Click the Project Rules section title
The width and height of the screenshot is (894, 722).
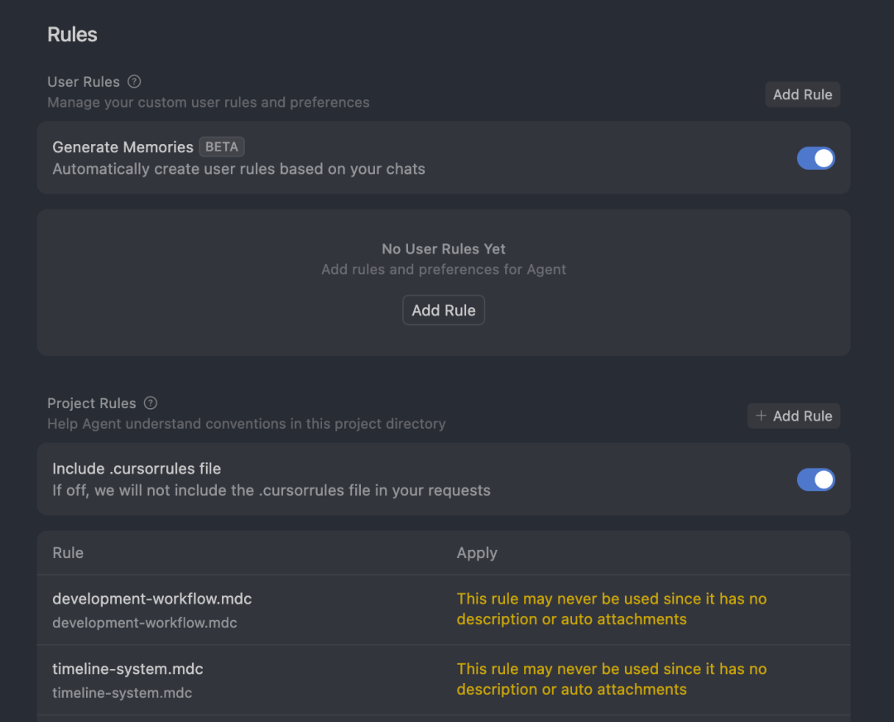click(91, 403)
